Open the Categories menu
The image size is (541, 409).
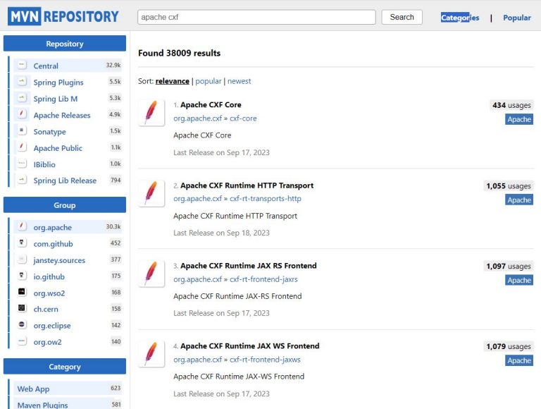coord(459,18)
